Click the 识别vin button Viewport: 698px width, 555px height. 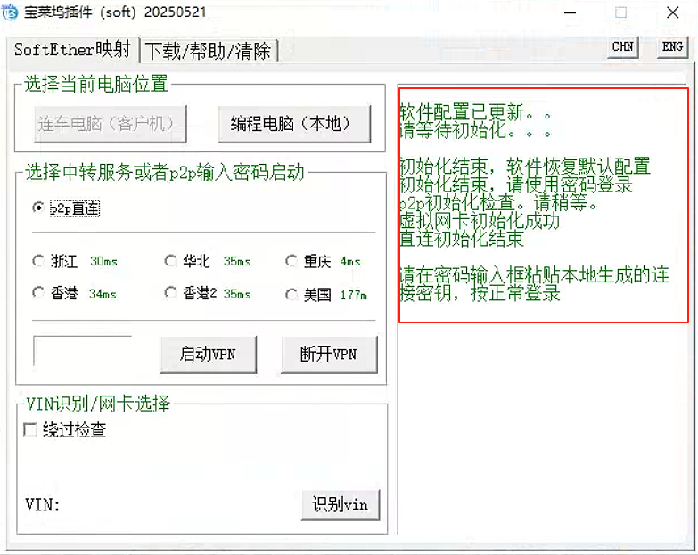tap(340, 504)
